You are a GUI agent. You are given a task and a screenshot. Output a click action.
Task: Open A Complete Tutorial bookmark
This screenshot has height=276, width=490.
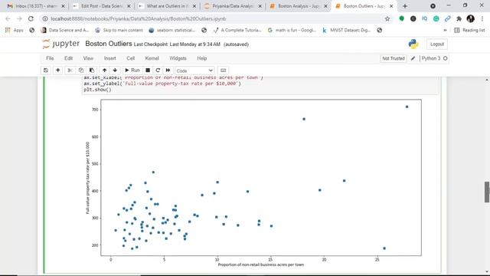(x=237, y=31)
